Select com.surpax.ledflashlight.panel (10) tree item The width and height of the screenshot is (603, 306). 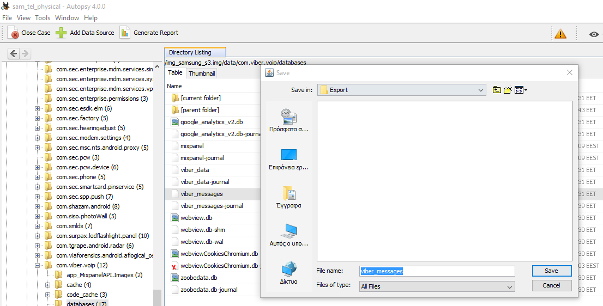coord(102,236)
